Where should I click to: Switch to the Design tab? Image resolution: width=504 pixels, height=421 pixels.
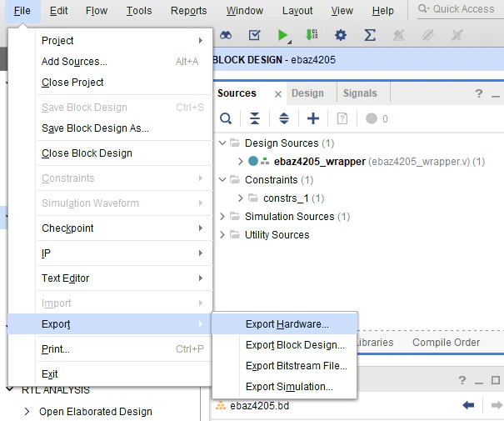pyautogui.click(x=307, y=93)
